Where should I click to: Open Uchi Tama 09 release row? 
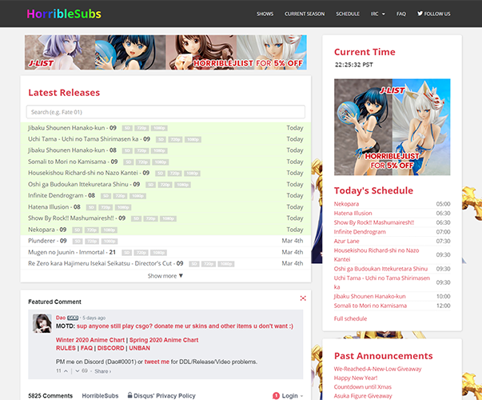(x=165, y=139)
